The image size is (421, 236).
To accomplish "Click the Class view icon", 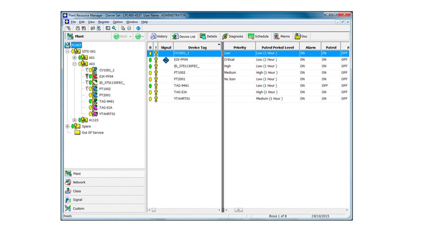I will tap(68, 191).
